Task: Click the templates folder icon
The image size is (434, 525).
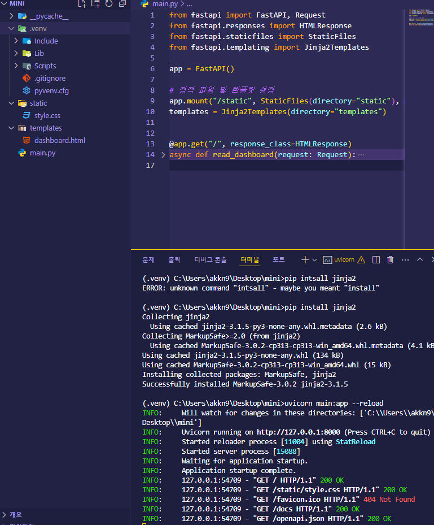Action: (22, 128)
